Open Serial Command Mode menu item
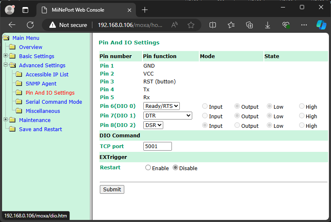The height and width of the screenshot is (222, 331). (53, 102)
